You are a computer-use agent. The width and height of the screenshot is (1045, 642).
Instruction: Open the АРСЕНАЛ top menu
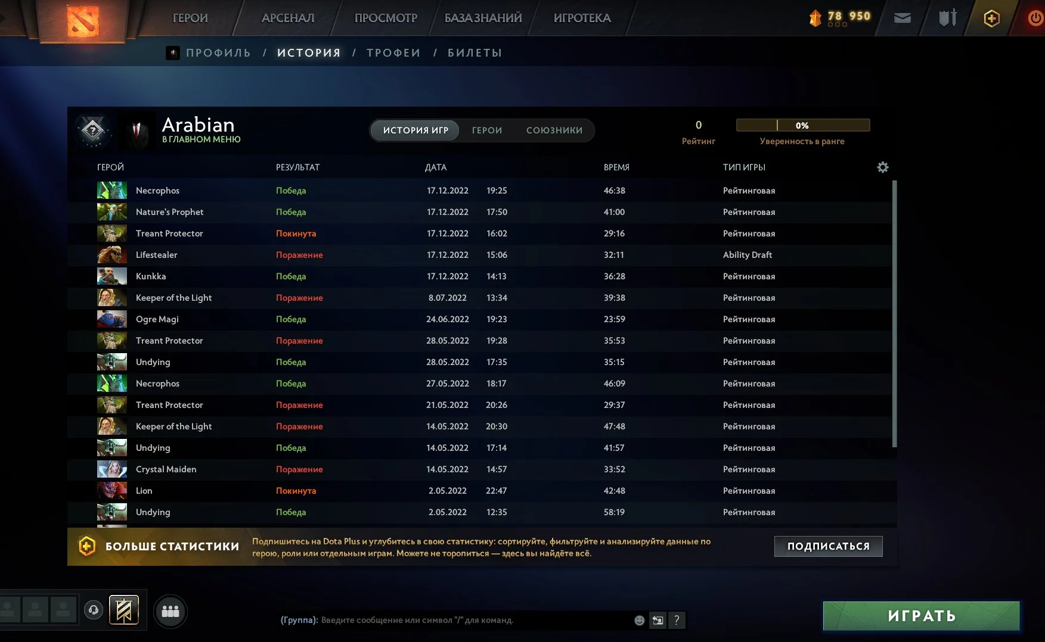tap(288, 18)
